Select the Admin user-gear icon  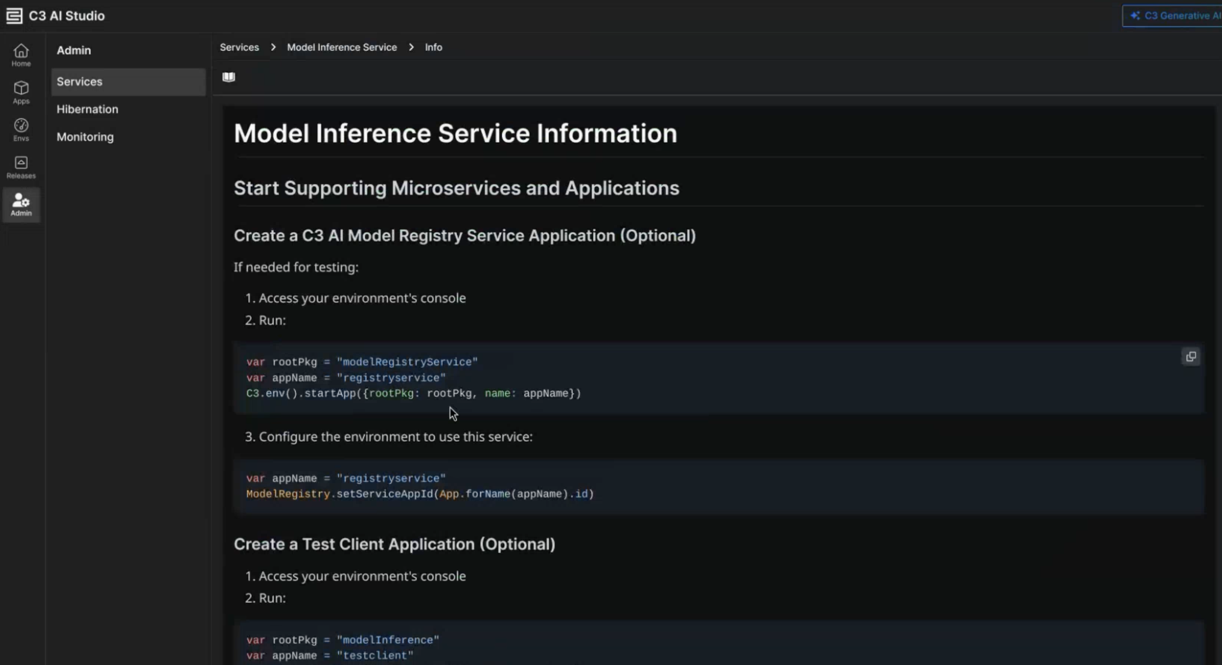click(21, 204)
